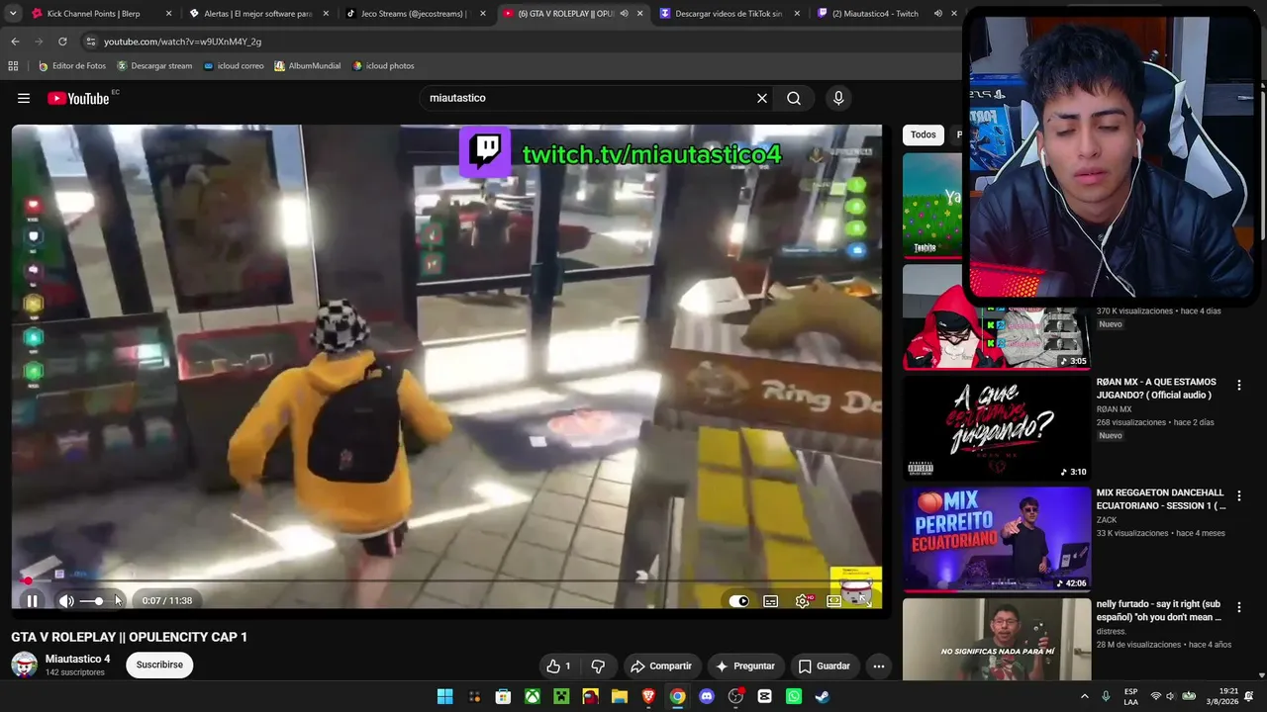Open the Editor de Fotos bookmark
The height and width of the screenshot is (712, 1267).
(x=71, y=66)
